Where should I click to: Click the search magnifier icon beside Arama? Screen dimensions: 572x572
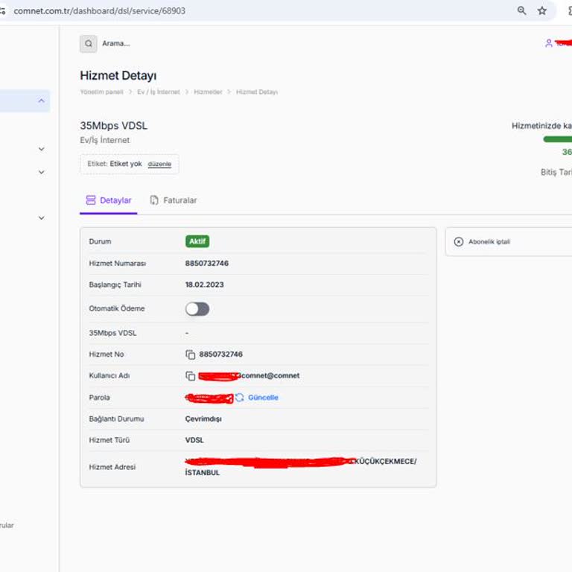[x=89, y=44]
